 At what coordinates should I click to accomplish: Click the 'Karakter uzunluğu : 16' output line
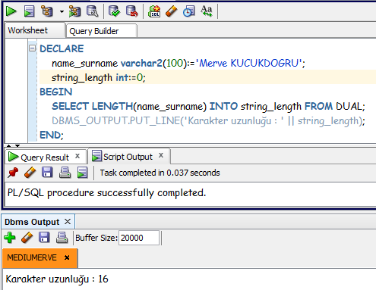pyautogui.click(x=57, y=279)
